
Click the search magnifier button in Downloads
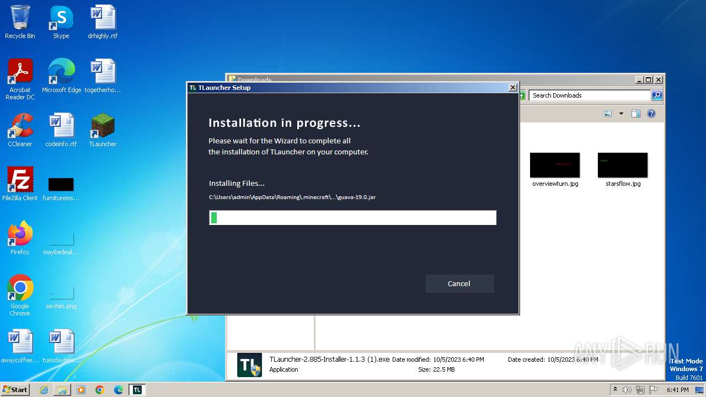(x=656, y=95)
